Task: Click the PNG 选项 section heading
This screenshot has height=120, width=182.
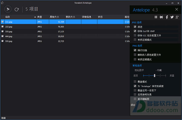Action: 137,46
